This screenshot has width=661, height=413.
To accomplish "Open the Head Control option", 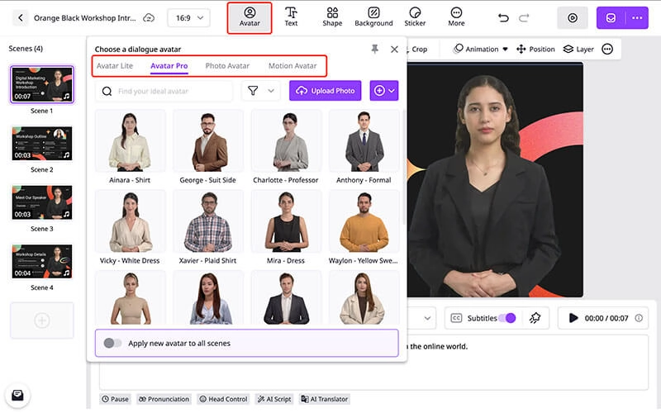I will coord(223,399).
